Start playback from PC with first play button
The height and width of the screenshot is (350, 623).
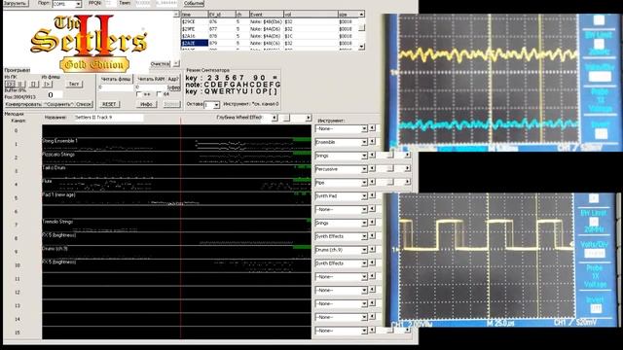[x=11, y=85]
